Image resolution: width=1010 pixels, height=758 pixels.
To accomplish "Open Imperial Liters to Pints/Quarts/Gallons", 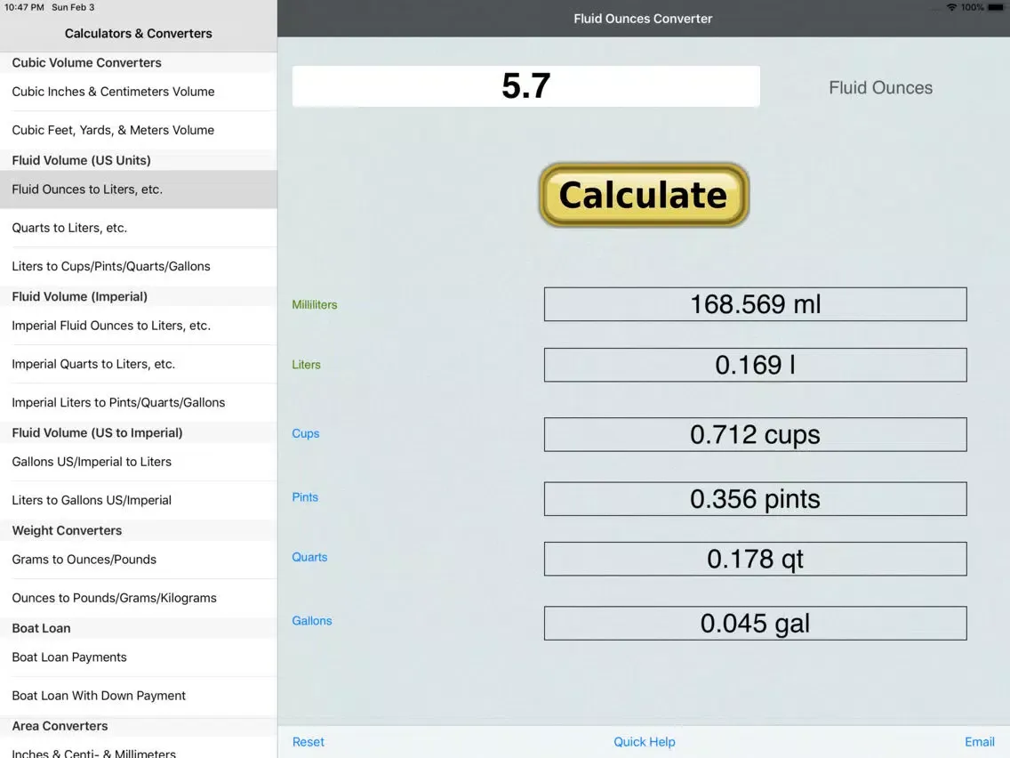I will coord(139,402).
